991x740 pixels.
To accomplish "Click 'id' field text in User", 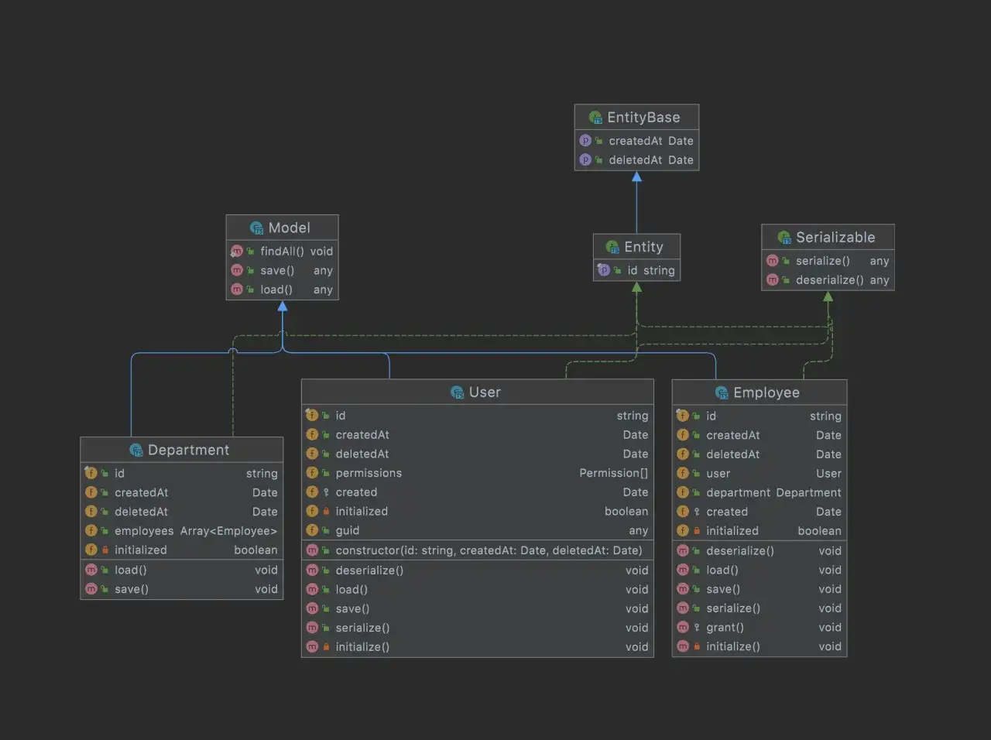I will [341, 416].
